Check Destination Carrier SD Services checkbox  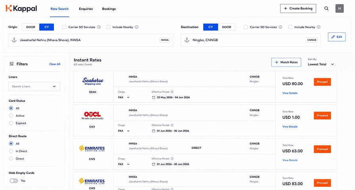tap(245, 27)
